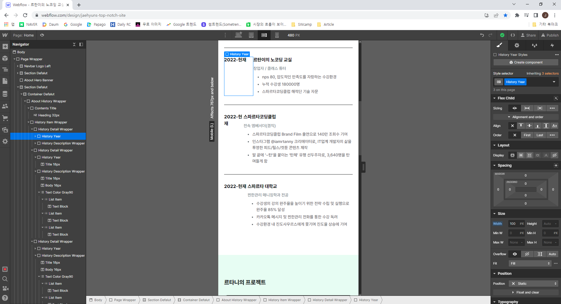Set overflow to hidden
The image size is (561, 304).
[x=527, y=254]
